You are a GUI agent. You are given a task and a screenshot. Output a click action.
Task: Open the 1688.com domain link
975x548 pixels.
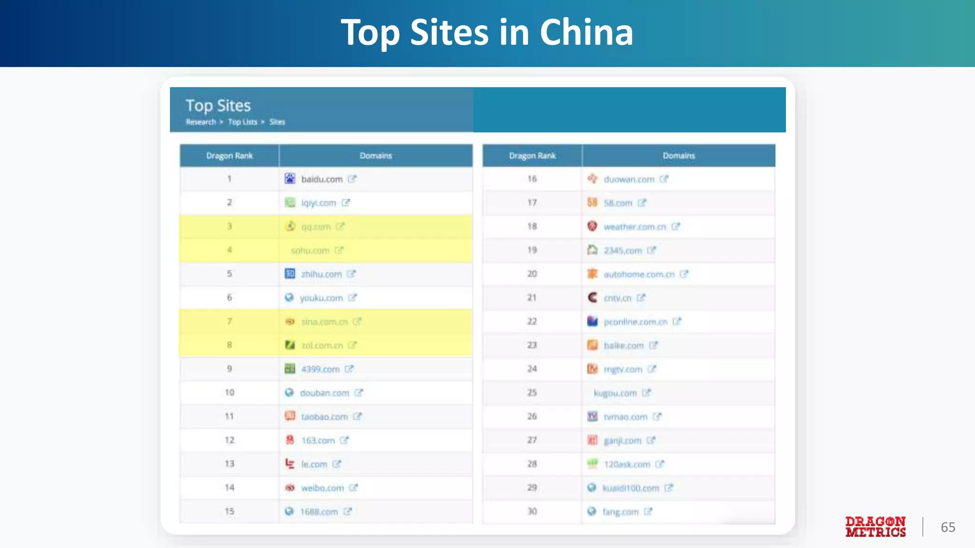(319, 512)
